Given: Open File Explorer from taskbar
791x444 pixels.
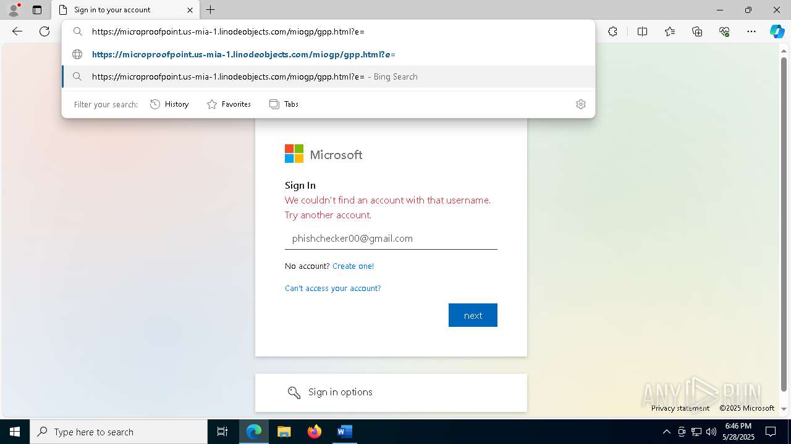Looking at the screenshot, I should click(284, 432).
